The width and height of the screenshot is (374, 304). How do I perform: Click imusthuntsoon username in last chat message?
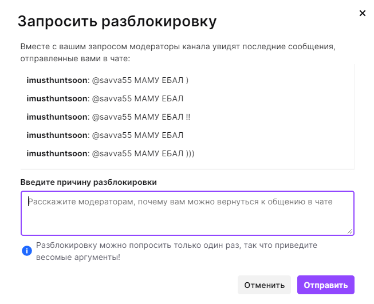[x=57, y=153]
